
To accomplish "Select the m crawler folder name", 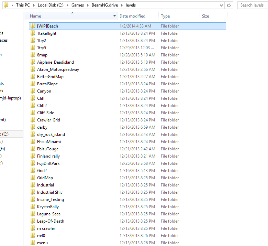I will [x=46, y=228].
